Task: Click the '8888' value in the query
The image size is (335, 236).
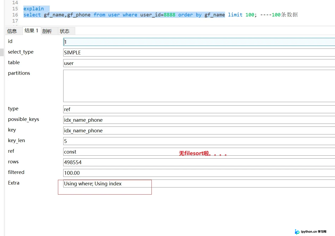Action: click(x=169, y=15)
